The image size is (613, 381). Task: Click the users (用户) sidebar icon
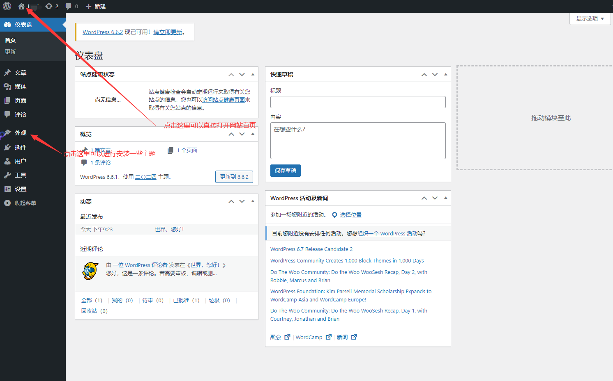click(x=7, y=161)
